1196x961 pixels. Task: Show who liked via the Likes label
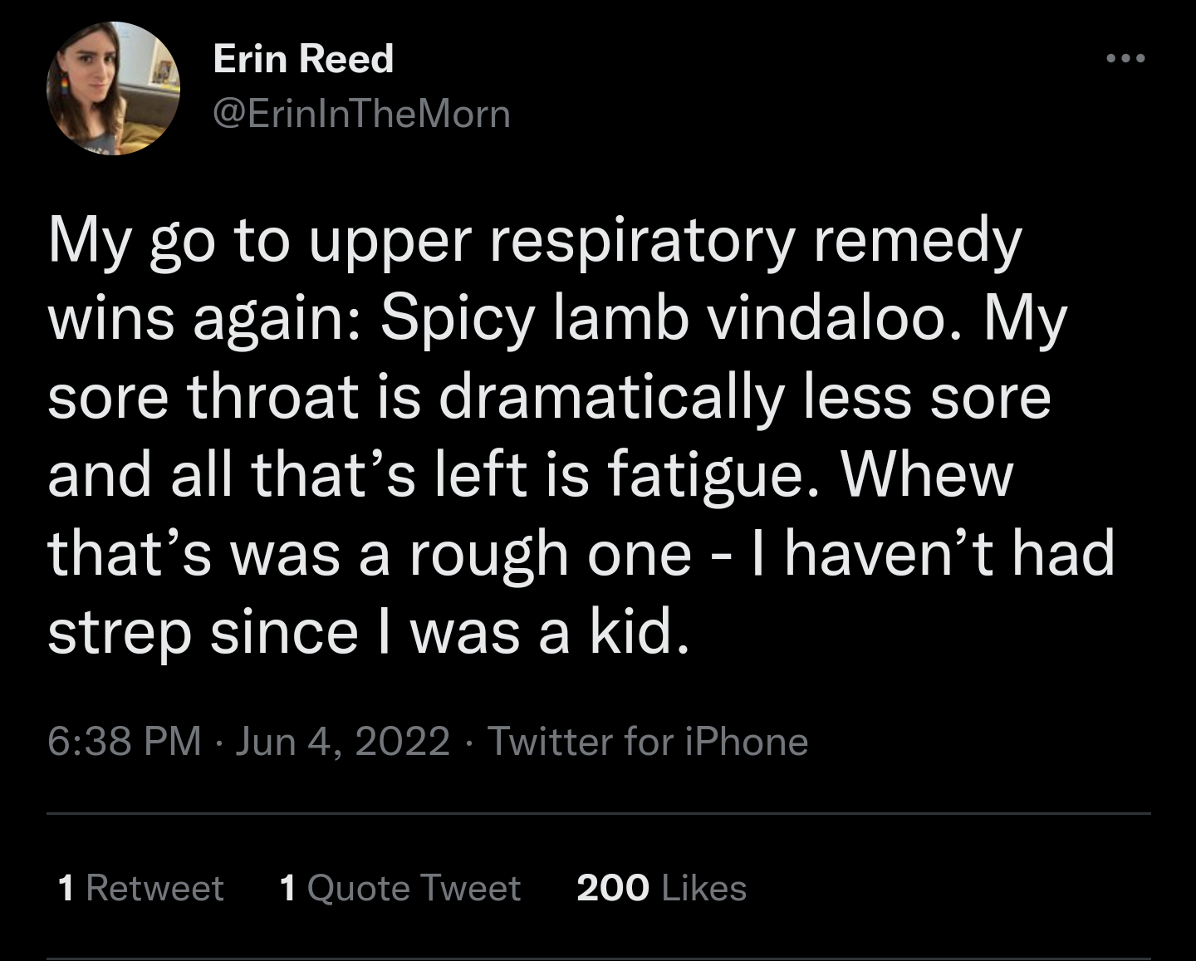704,888
